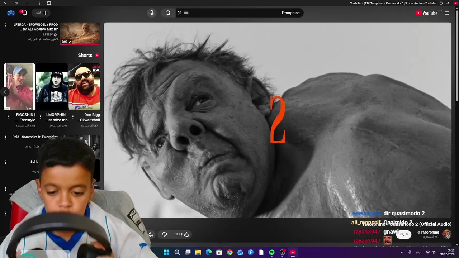
Task: Open the three-dot menu of the Sohb video
Action: click(x=5, y=162)
